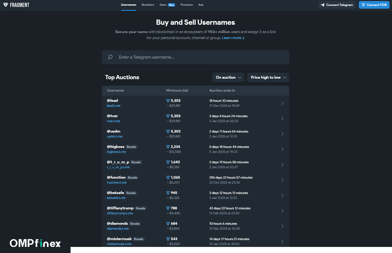Focus the Telegram username search field
Image resolution: width=392 pixels, height=253 pixels.
tap(195, 57)
